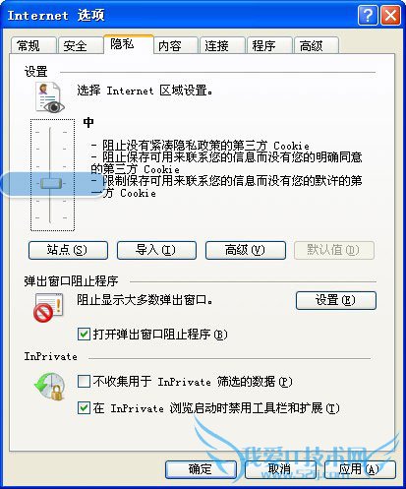This screenshot has height=489, width=406.
Task: Open pop-up blocker 设置(E) button
Action: click(336, 300)
